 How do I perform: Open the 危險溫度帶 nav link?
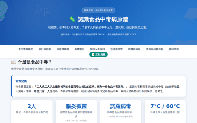coord(116,49)
